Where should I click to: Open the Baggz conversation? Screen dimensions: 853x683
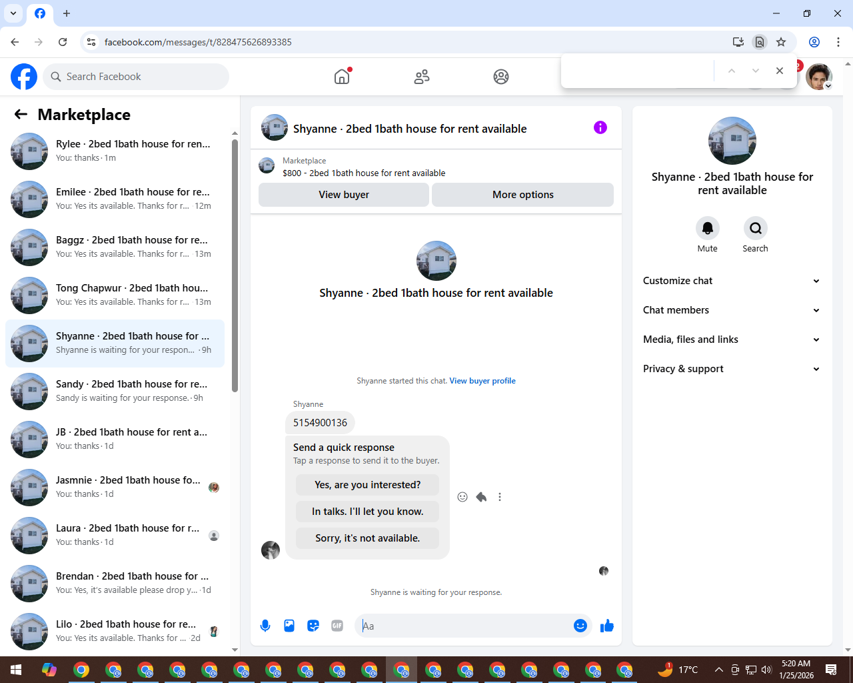(115, 247)
